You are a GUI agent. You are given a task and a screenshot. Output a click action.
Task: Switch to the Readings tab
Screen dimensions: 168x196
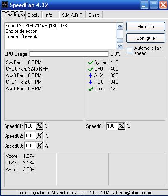[x=14, y=15]
